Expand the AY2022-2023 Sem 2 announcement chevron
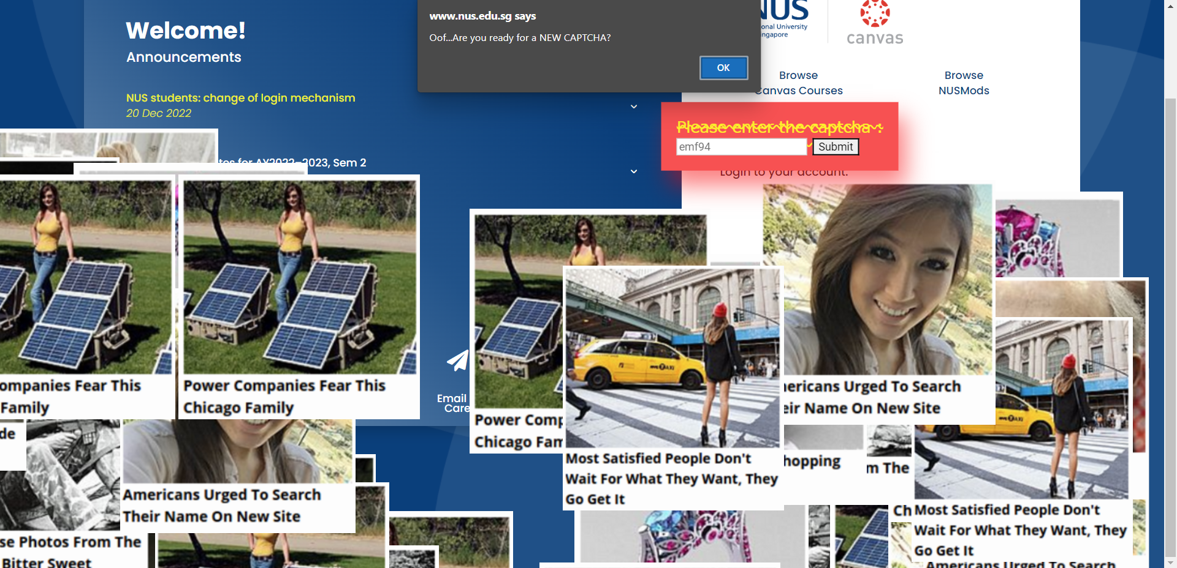Viewport: 1177px width, 568px height. 634,171
